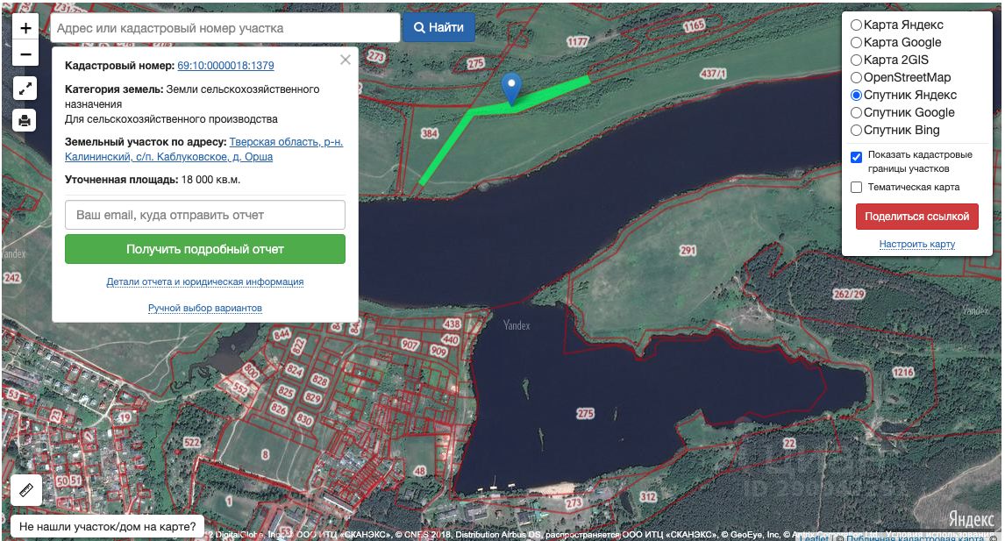Click parcel label 242 on map
Image resolution: width=1005 pixels, height=541 pixels.
(x=12, y=278)
